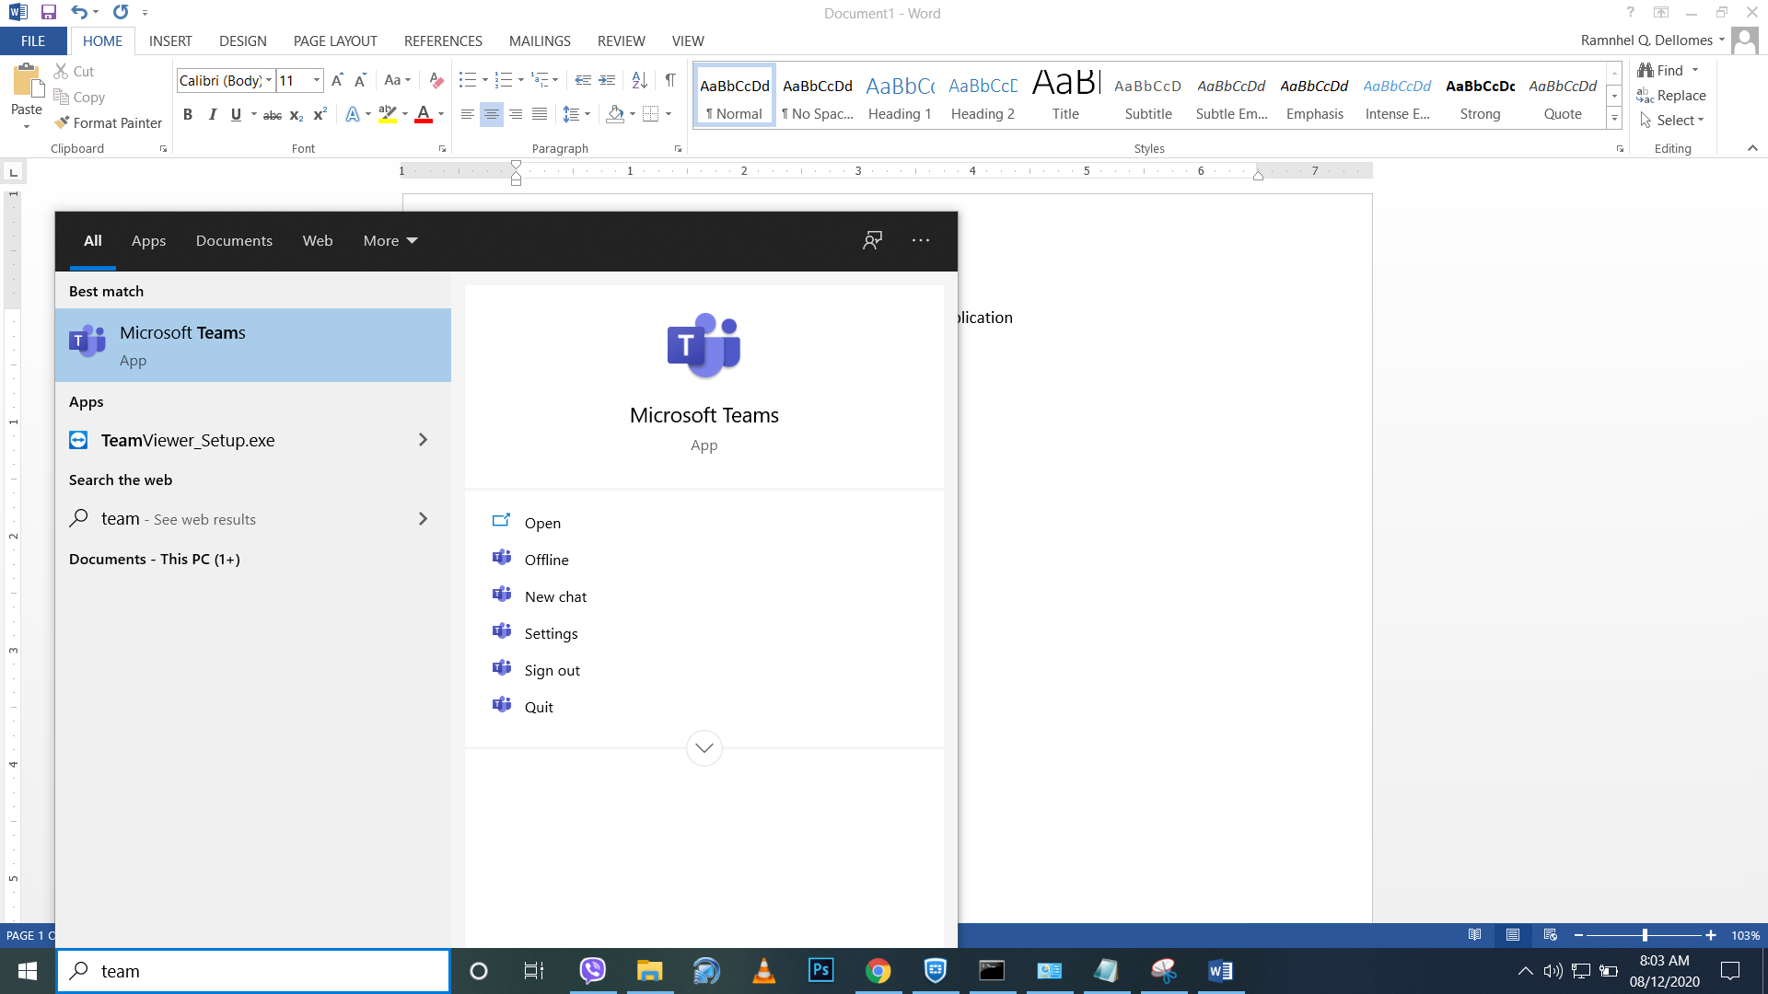Click the Clear Formatting eraser icon
Image resolution: width=1768 pixels, height=994 pixels.
[436, 81]
